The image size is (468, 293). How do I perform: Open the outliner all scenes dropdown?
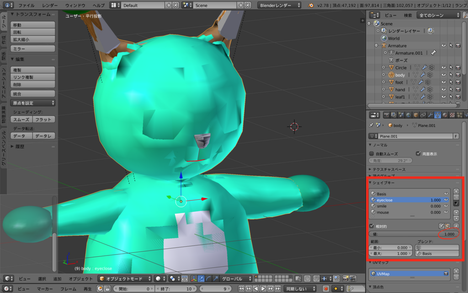pyautogui.click(x=439, y=15)
